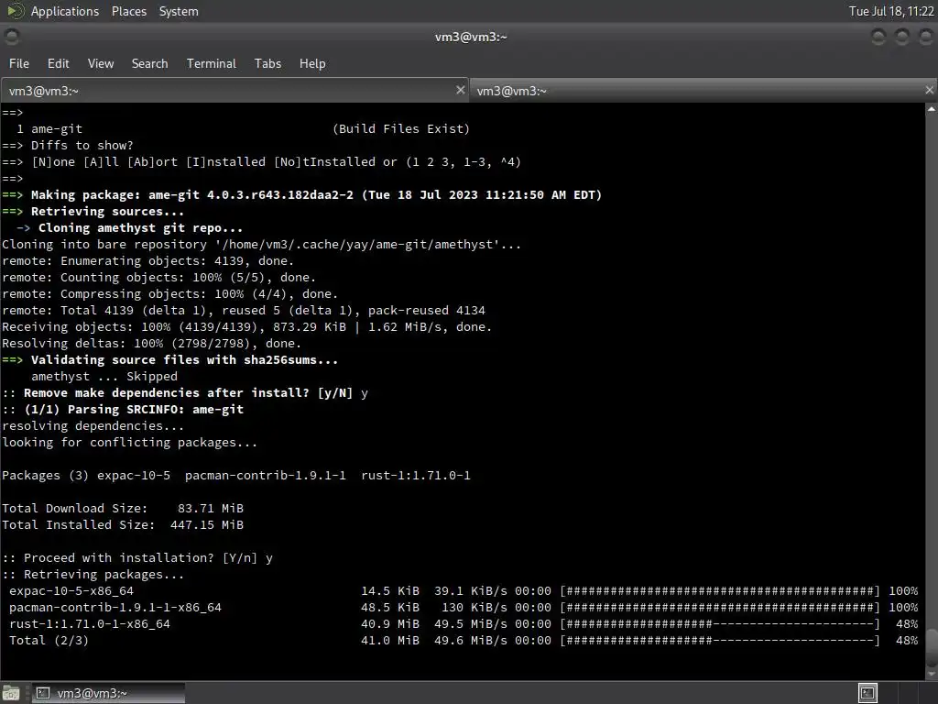Open the Places menu
This screenshot has width=938, height=704.
click(x=128, y=11)
